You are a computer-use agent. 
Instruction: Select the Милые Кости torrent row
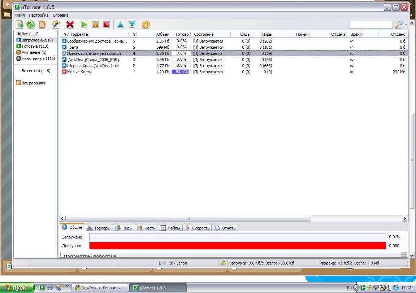[x=234, y=72]
